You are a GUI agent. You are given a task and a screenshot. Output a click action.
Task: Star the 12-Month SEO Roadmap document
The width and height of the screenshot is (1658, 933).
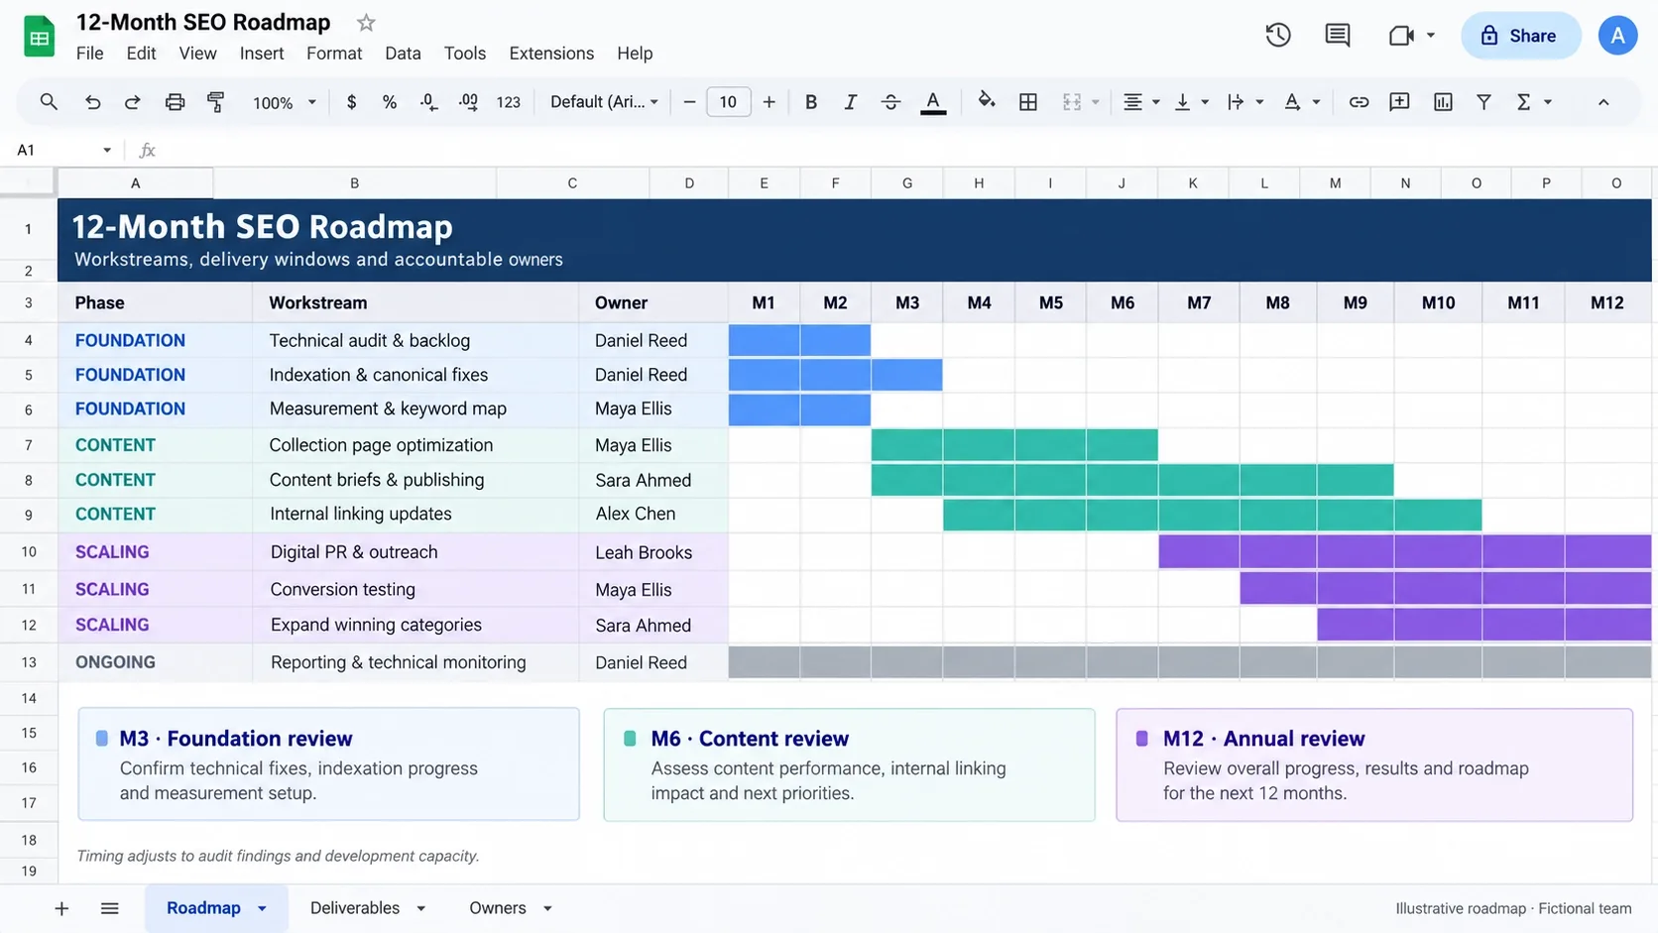pyautogui.click(x=366, y=22)
